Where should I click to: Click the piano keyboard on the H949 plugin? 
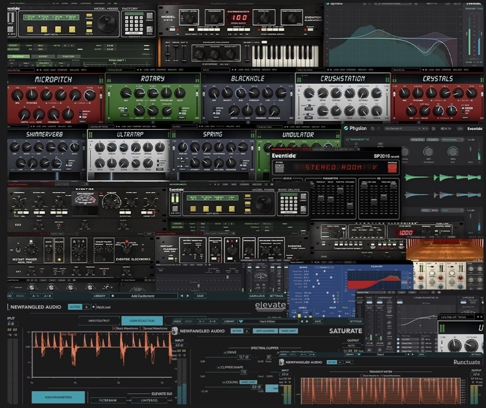[x=285, y=55]
